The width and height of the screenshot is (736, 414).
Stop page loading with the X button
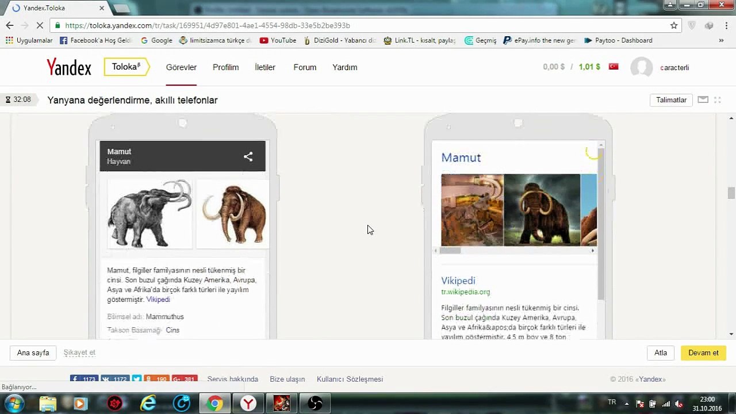(x=39, y=25)
